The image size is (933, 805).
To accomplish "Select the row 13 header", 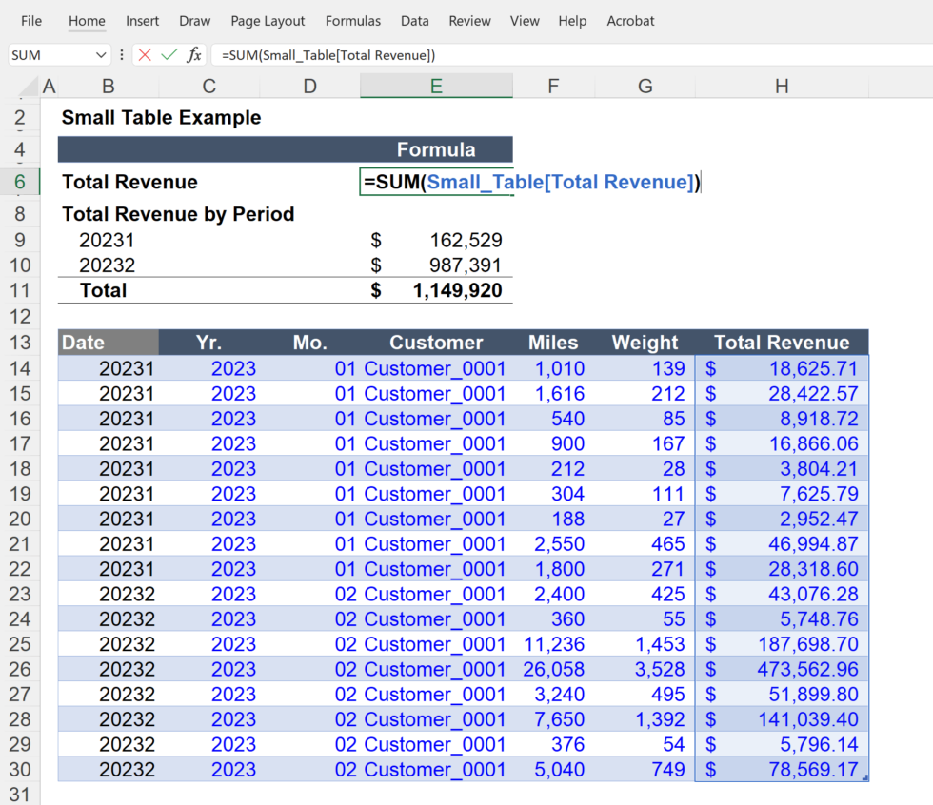I will click(20, 343).
